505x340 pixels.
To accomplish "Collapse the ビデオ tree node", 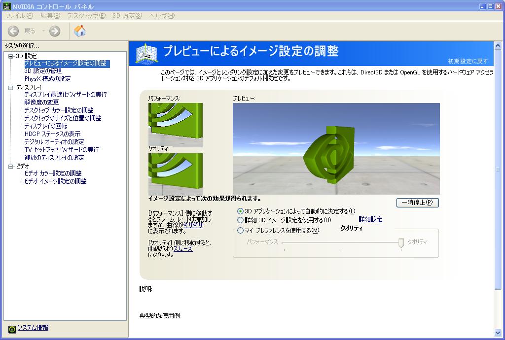I will [11, 167].
